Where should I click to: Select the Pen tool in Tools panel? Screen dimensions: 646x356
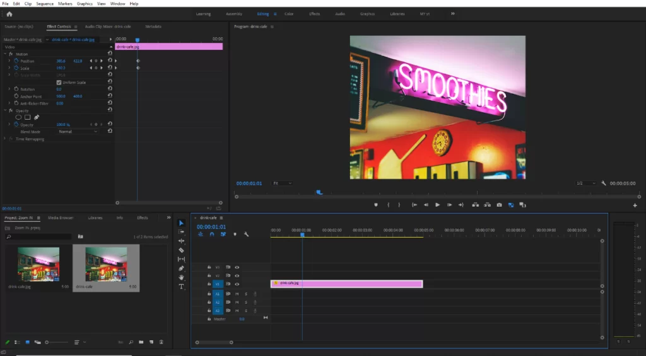click(x=181, y=268)
